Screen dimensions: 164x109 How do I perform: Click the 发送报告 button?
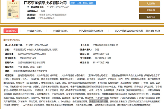[150, 4]
